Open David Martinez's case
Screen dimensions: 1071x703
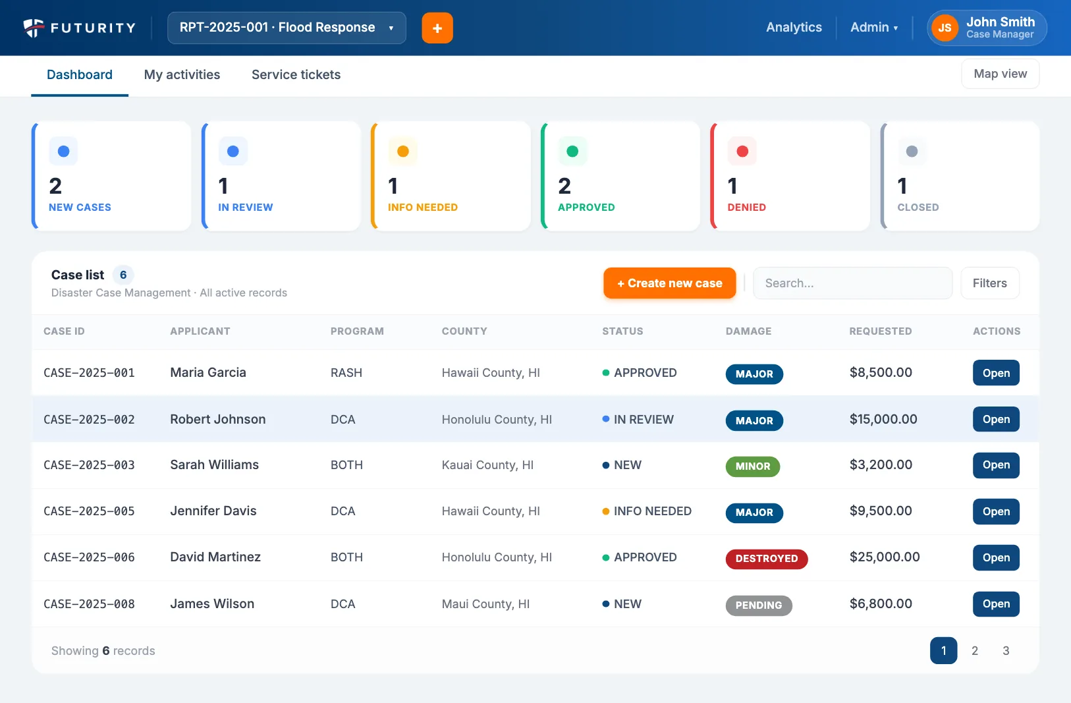[996, 557]
